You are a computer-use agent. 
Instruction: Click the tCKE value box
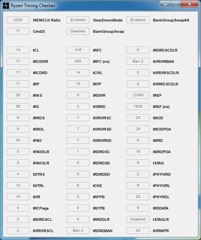tap(78, 185)
